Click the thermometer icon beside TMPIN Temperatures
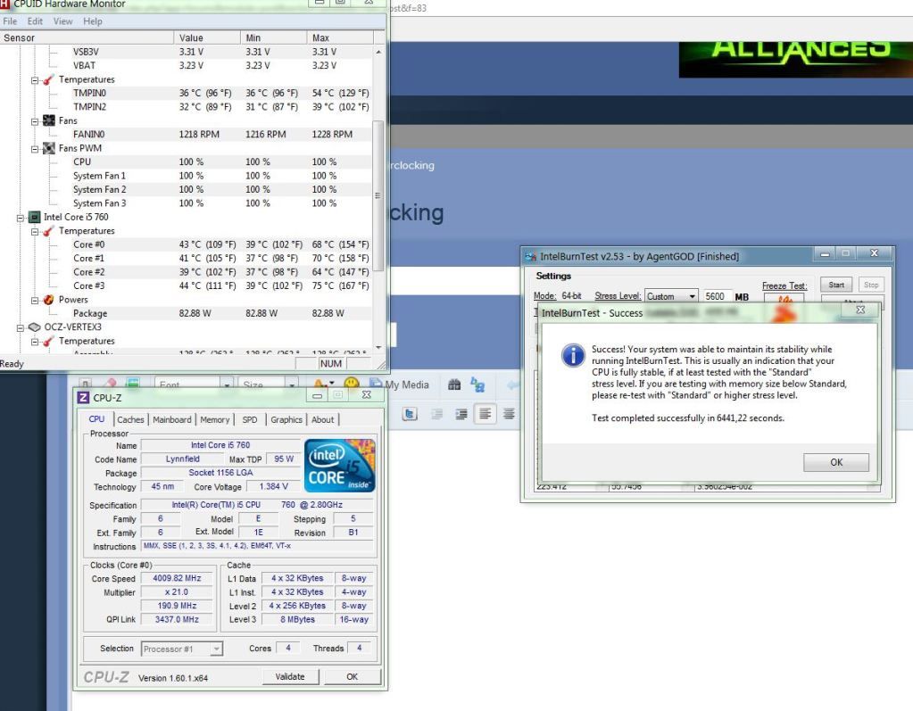The height and width of the screenshot is (711, 913). pos(49,79)
